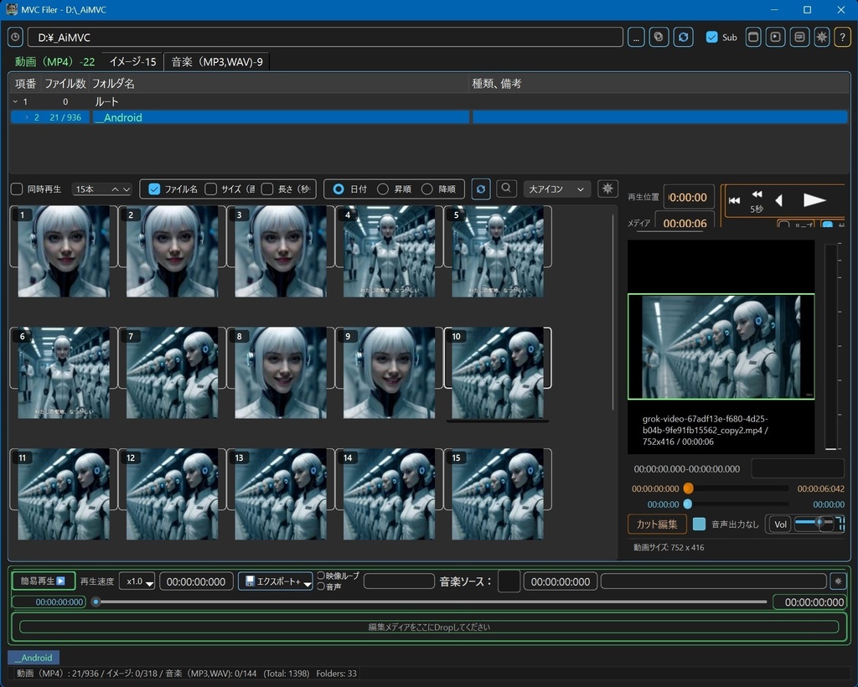858x687 pixels.
Task: Click the help question mark icon
Action: coord(842,37)
